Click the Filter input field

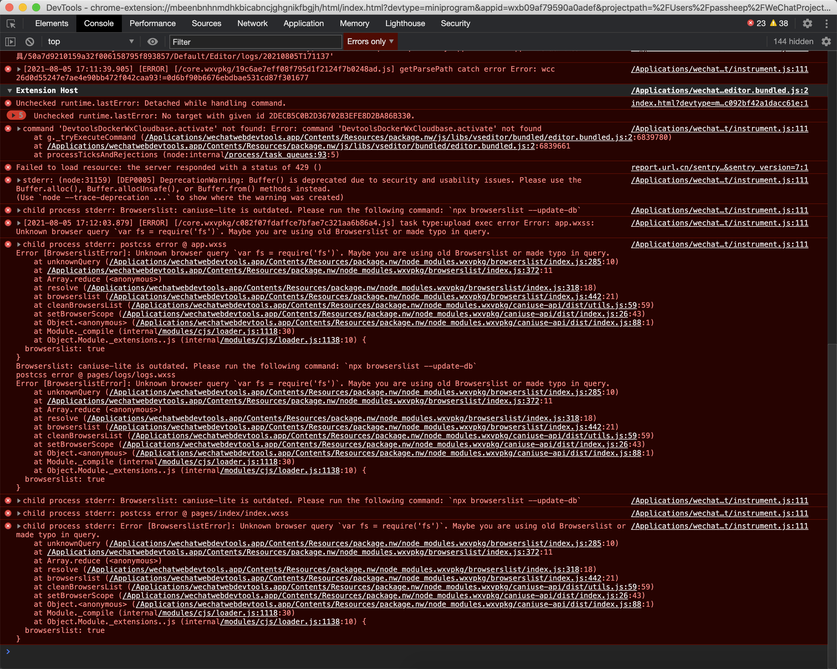coord(255,42)
